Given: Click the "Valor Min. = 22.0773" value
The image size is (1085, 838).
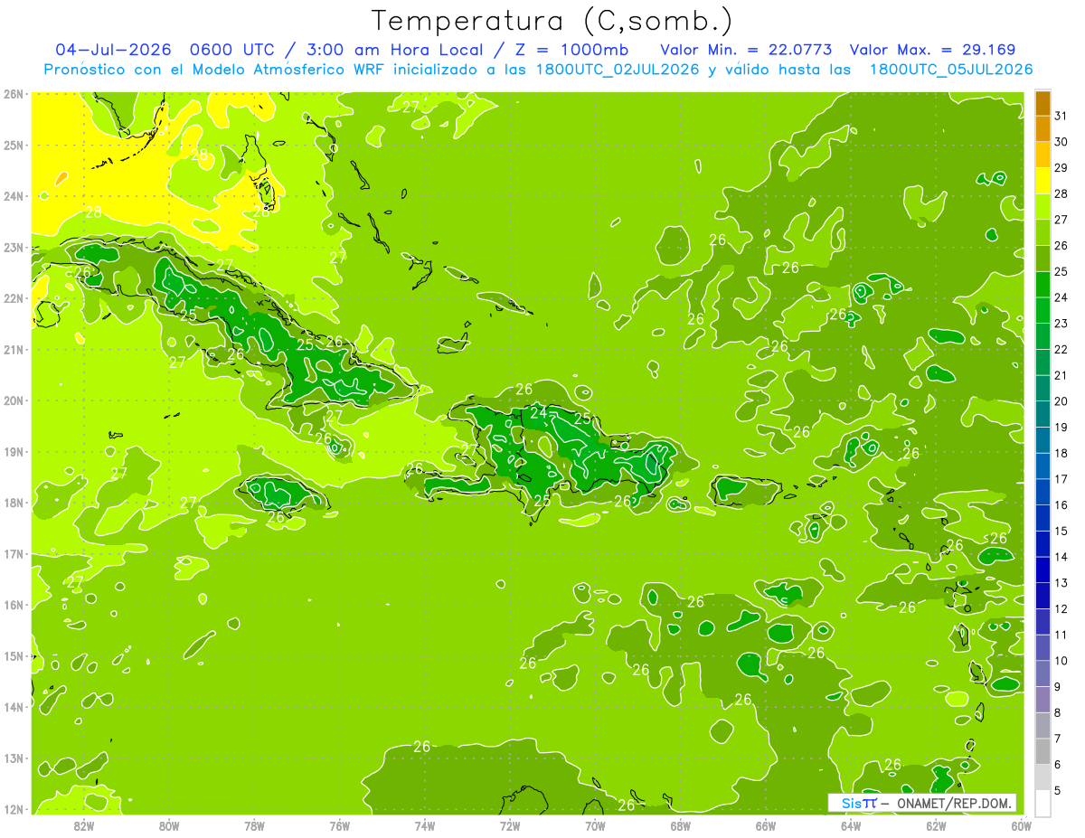Looking at the screenshot, I should (746, 50).
